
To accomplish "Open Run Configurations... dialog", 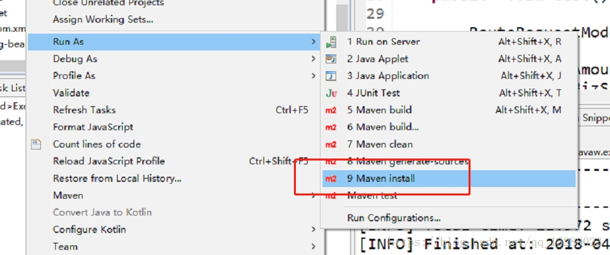I will (x=394, y=217).
